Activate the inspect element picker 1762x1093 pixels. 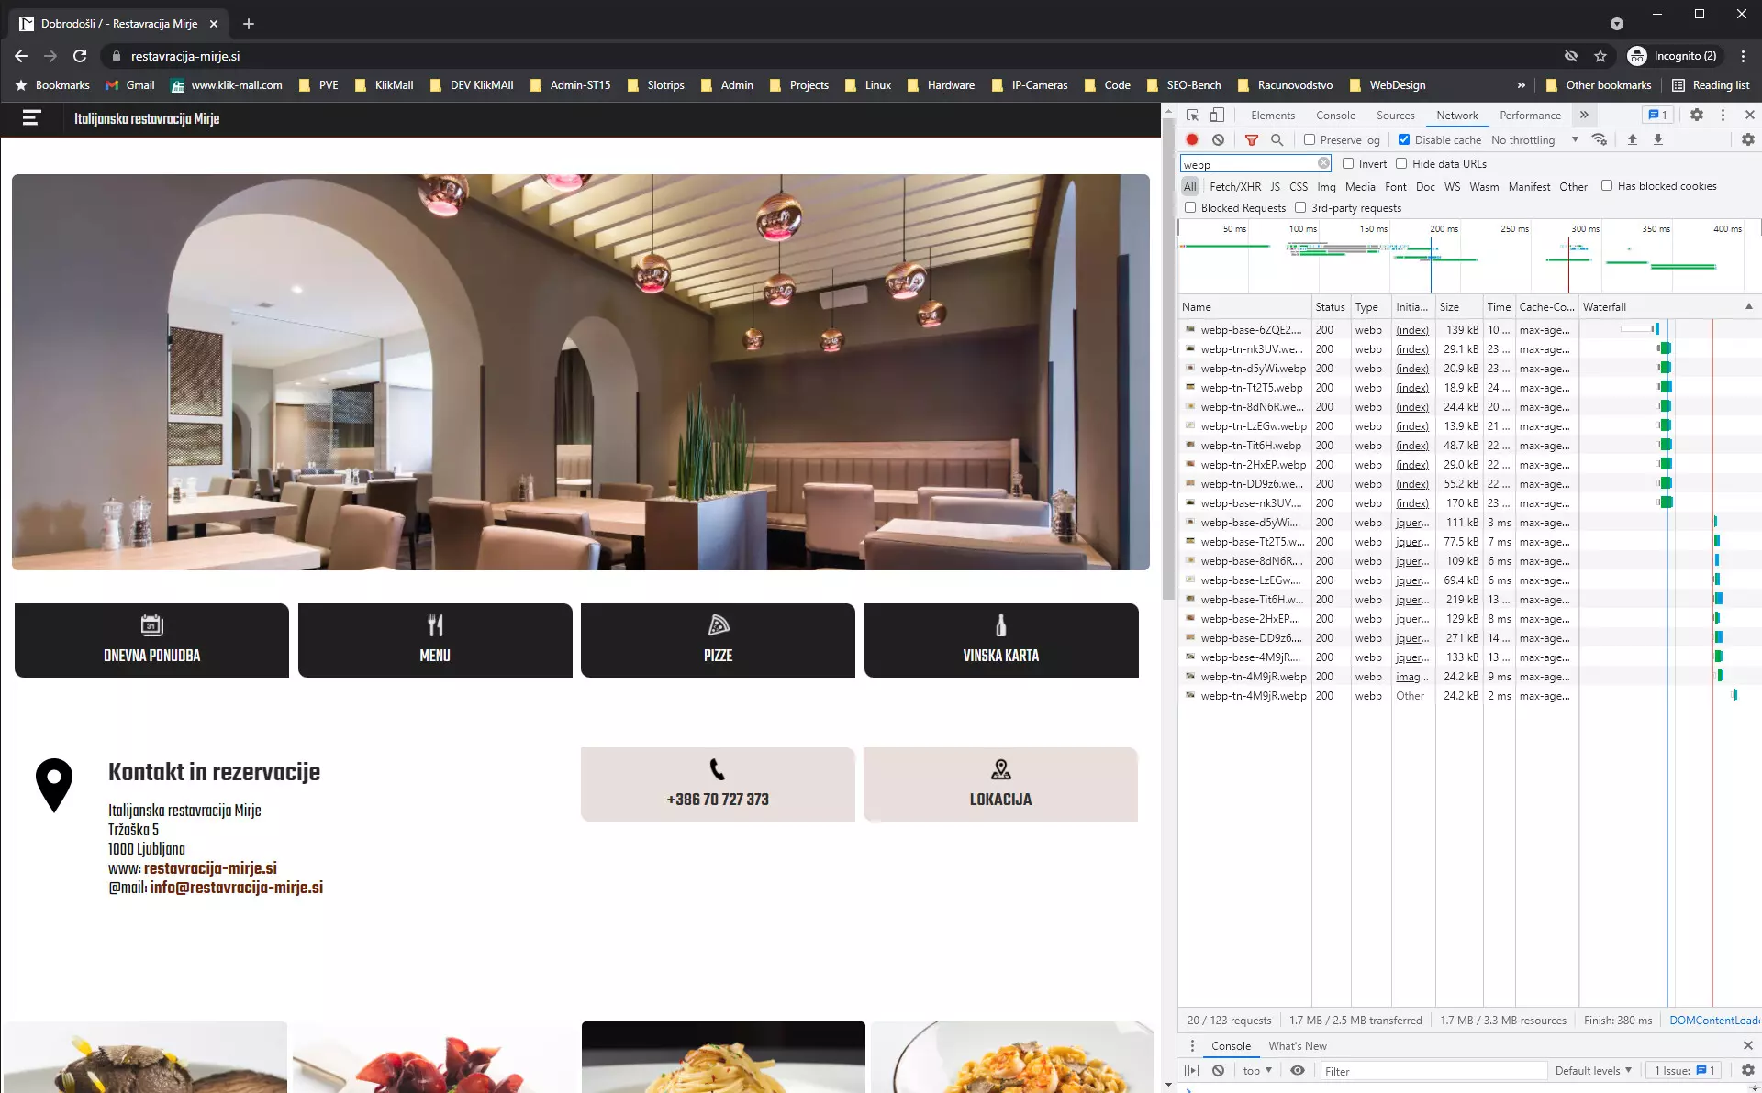(1192, 116)
